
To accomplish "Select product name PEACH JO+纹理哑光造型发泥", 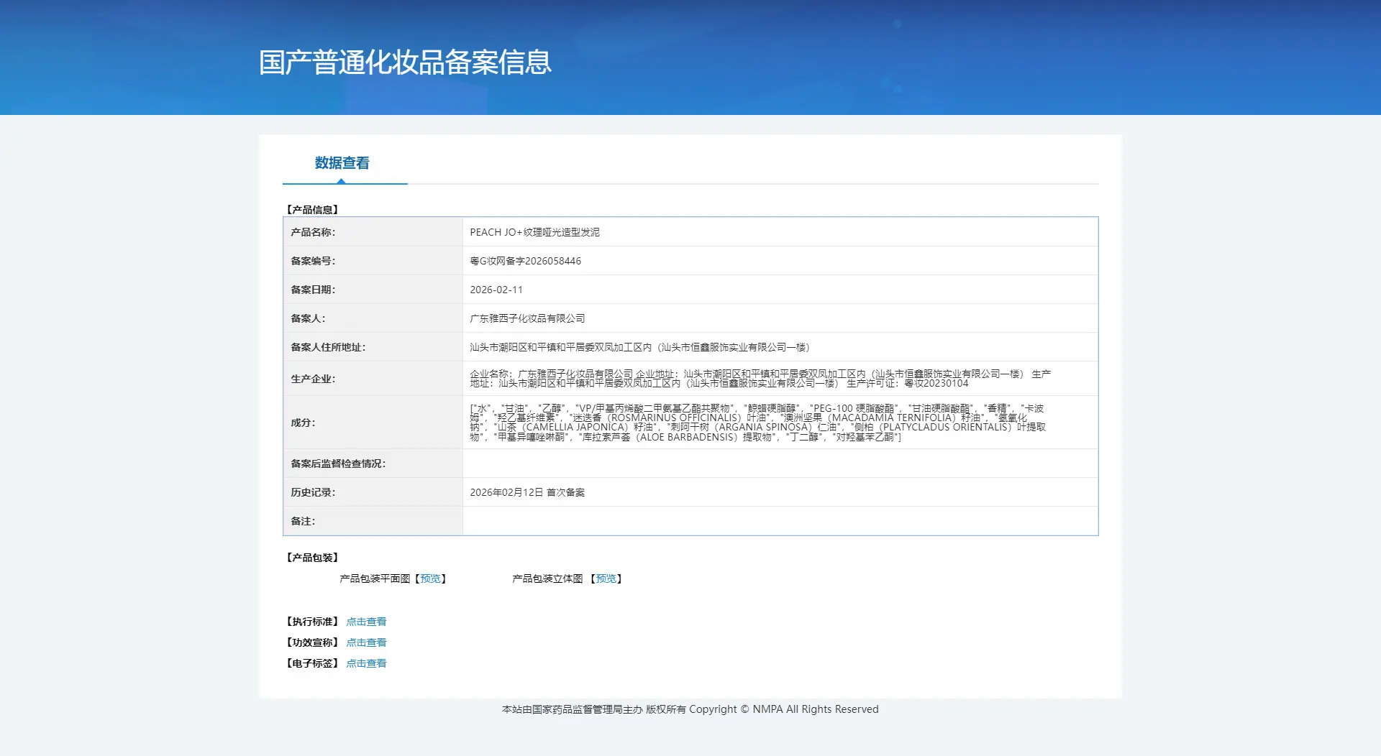I will pyautogui.click(x=534, y=232).
